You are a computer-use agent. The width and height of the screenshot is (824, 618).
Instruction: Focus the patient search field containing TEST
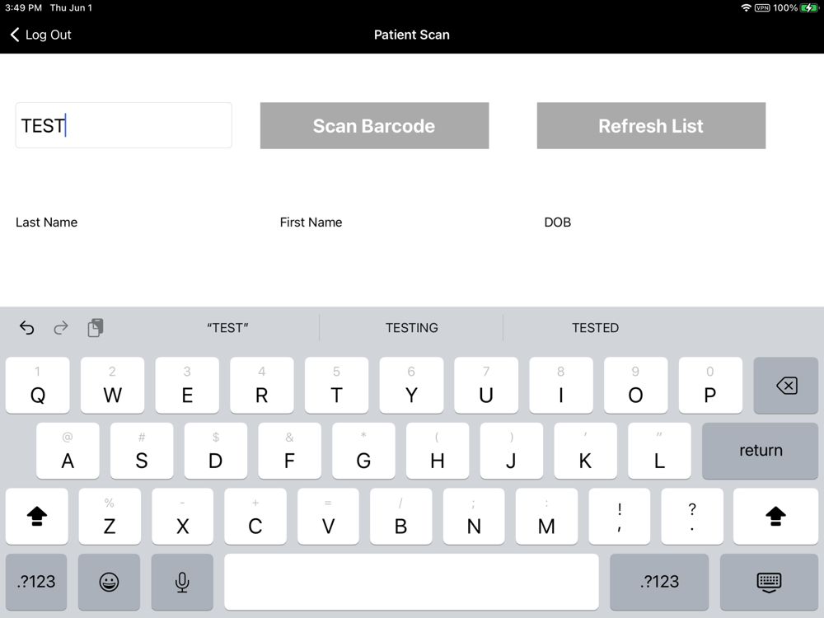tap(124, 125)
